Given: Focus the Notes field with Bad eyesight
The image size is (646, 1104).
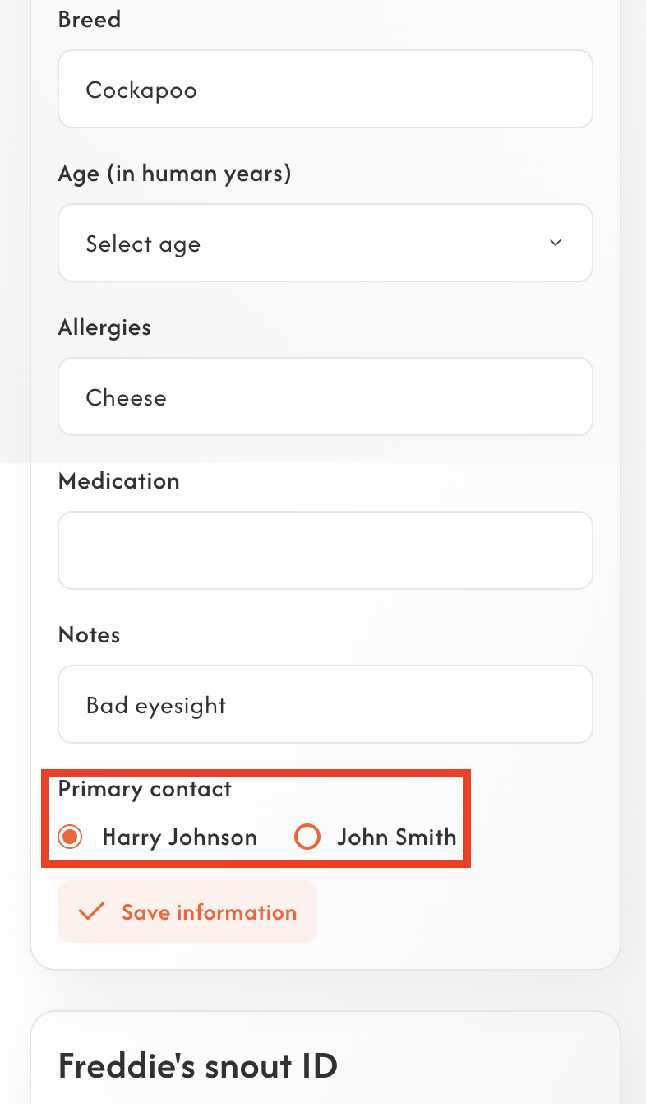Looking at the screenshot, I should [325, 705].
